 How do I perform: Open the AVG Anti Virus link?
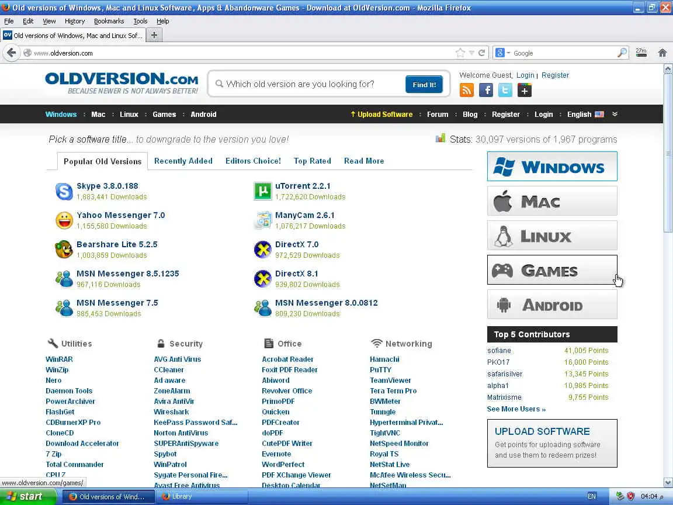click(x=177, y=359)
